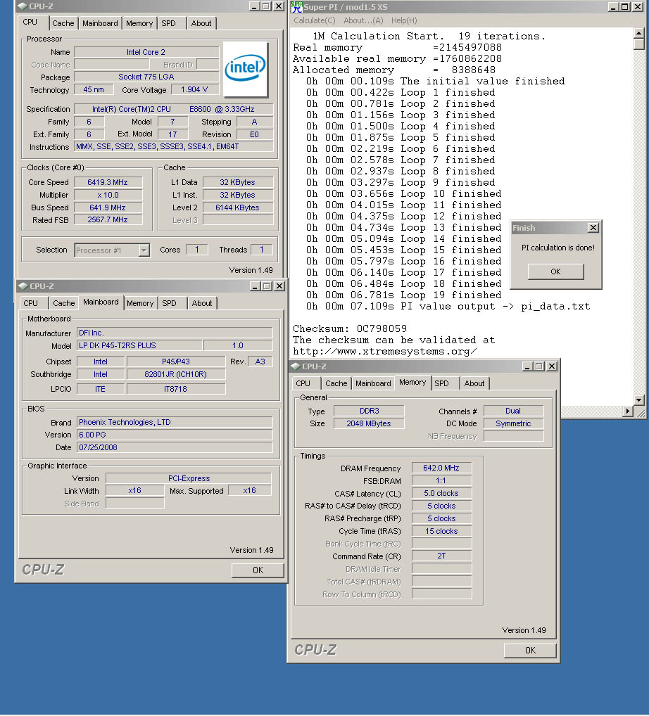The height and width of the screenshot is (716, 649).
Task: Click the xtremesystems.org URL text in Super PI
Action: pyautogui.click(x=385, y=352)
